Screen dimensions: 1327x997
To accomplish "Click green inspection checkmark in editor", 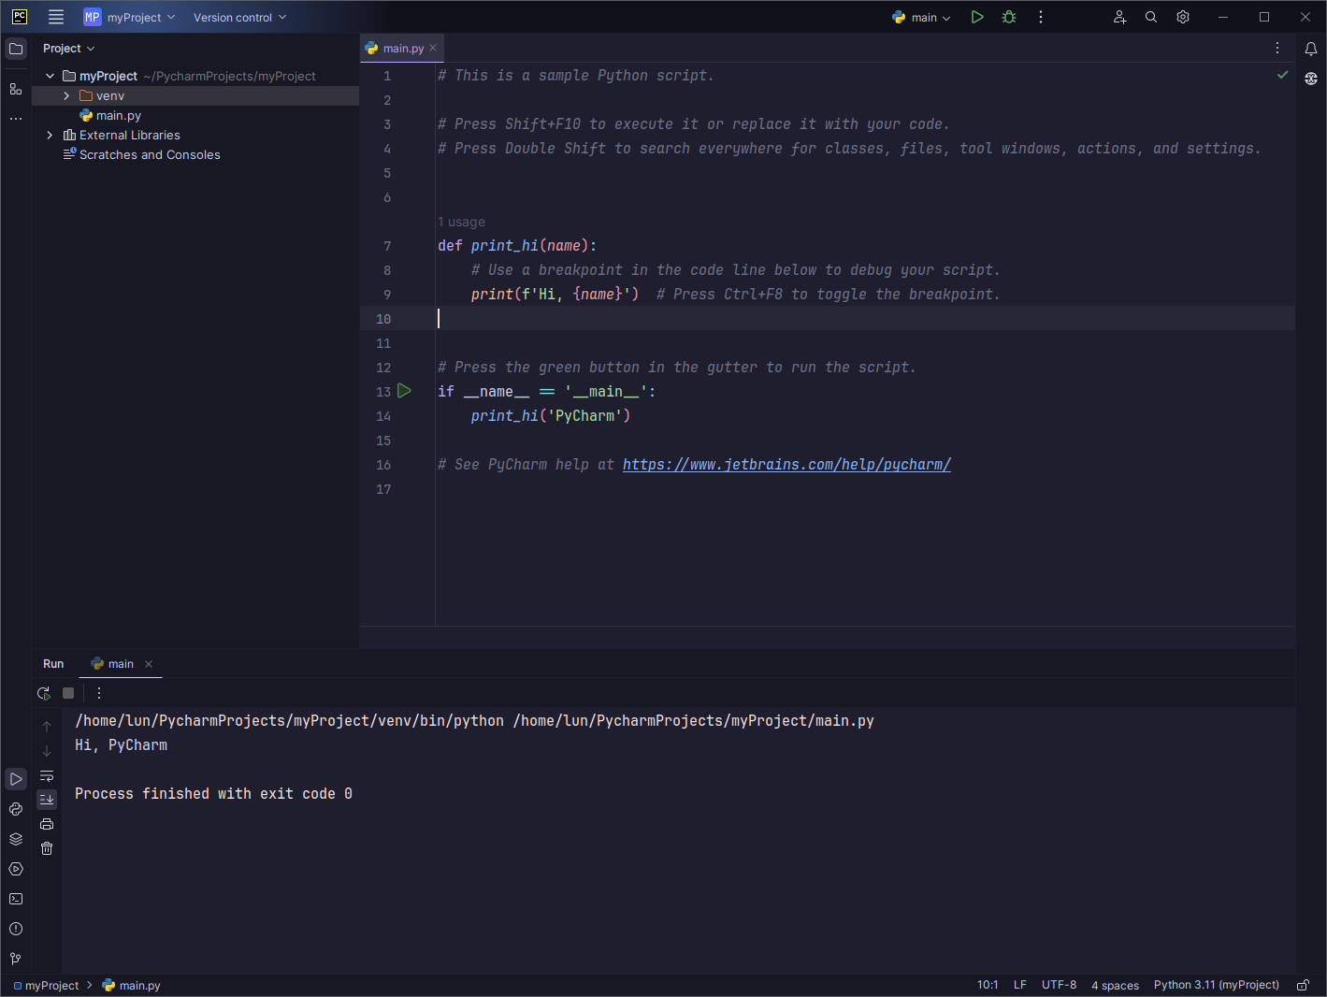I will (1283, 75).
